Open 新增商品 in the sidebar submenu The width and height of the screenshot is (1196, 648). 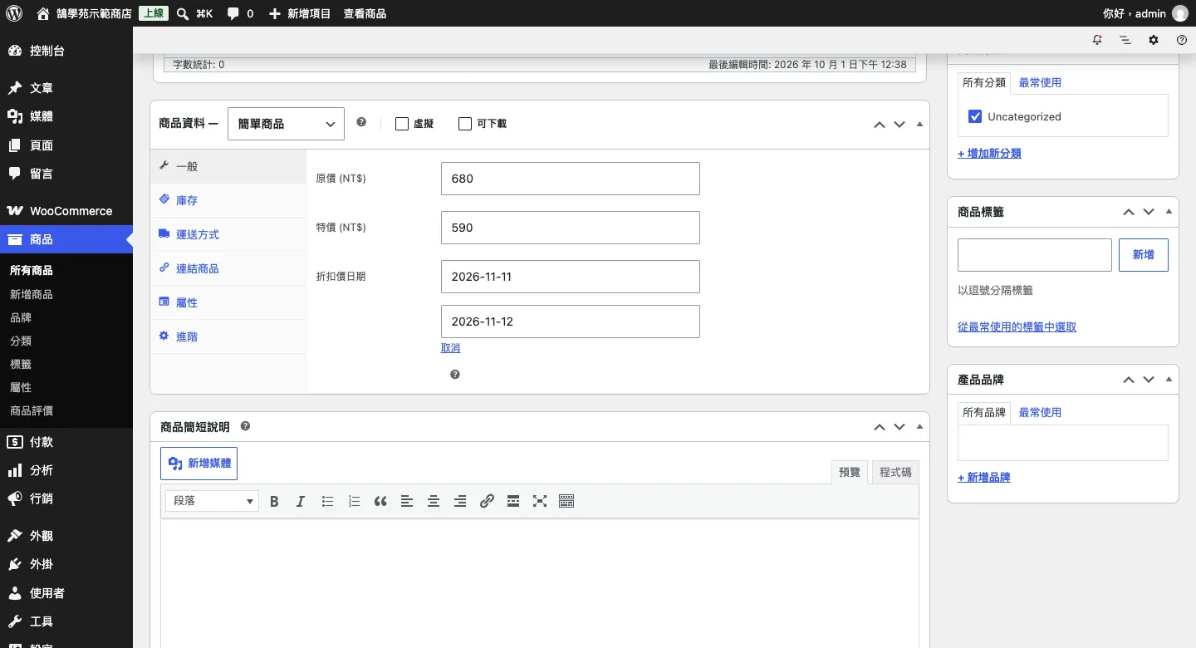pos(32,294)
